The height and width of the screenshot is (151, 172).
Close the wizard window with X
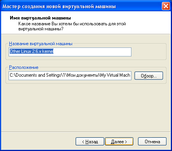(166, 6)
